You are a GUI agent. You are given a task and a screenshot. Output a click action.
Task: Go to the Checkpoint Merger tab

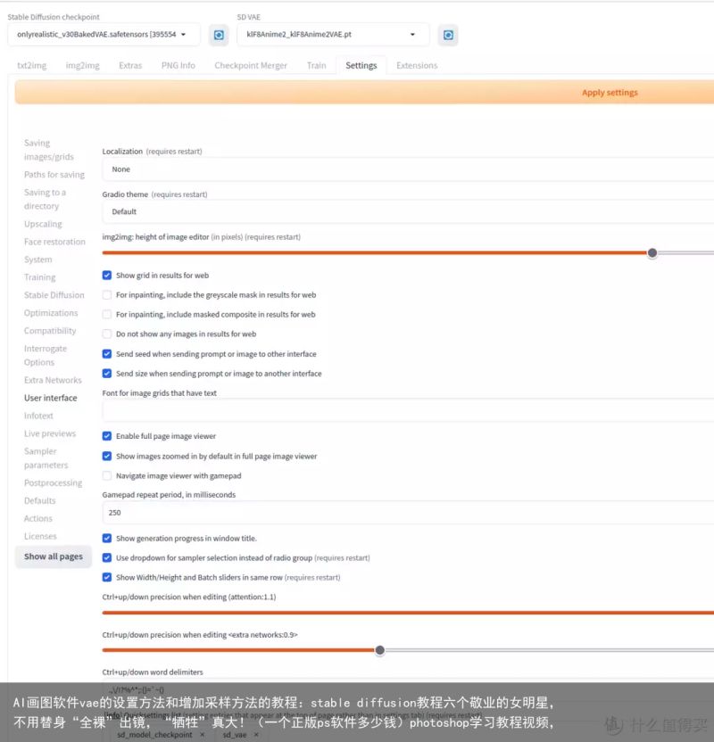coord(251,65)
